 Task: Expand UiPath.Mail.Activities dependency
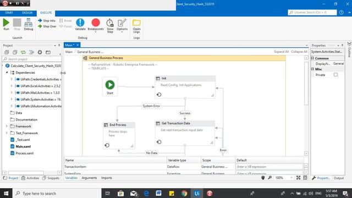click(x=12, y=92)
